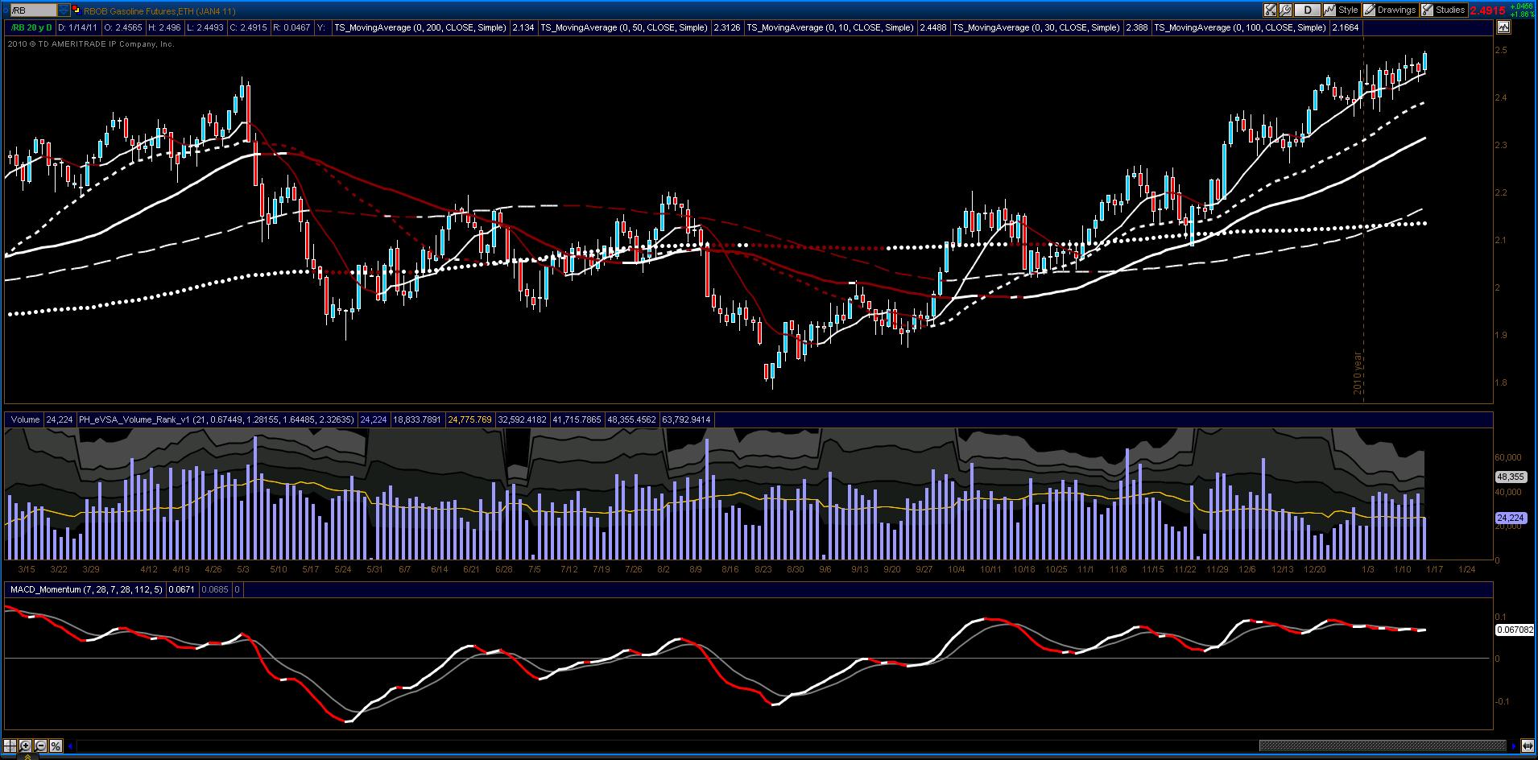The image size is (1538, 760).
Task: Click the 3/15 date on time axis
Action: click(27, 569)
